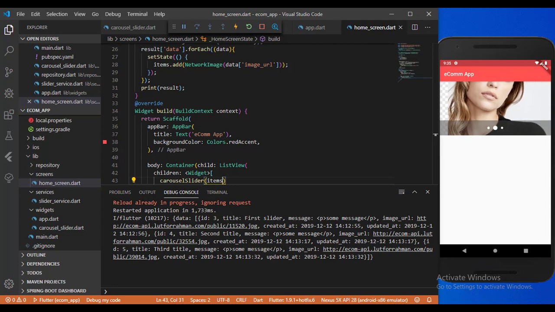555x312 pixels.
Task: Switch to the PROBLEMS tab
Action: coord(120,192)
